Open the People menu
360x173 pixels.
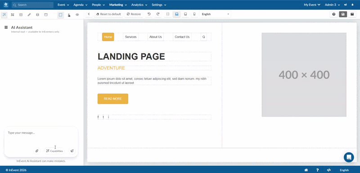[x=98, y=5]
